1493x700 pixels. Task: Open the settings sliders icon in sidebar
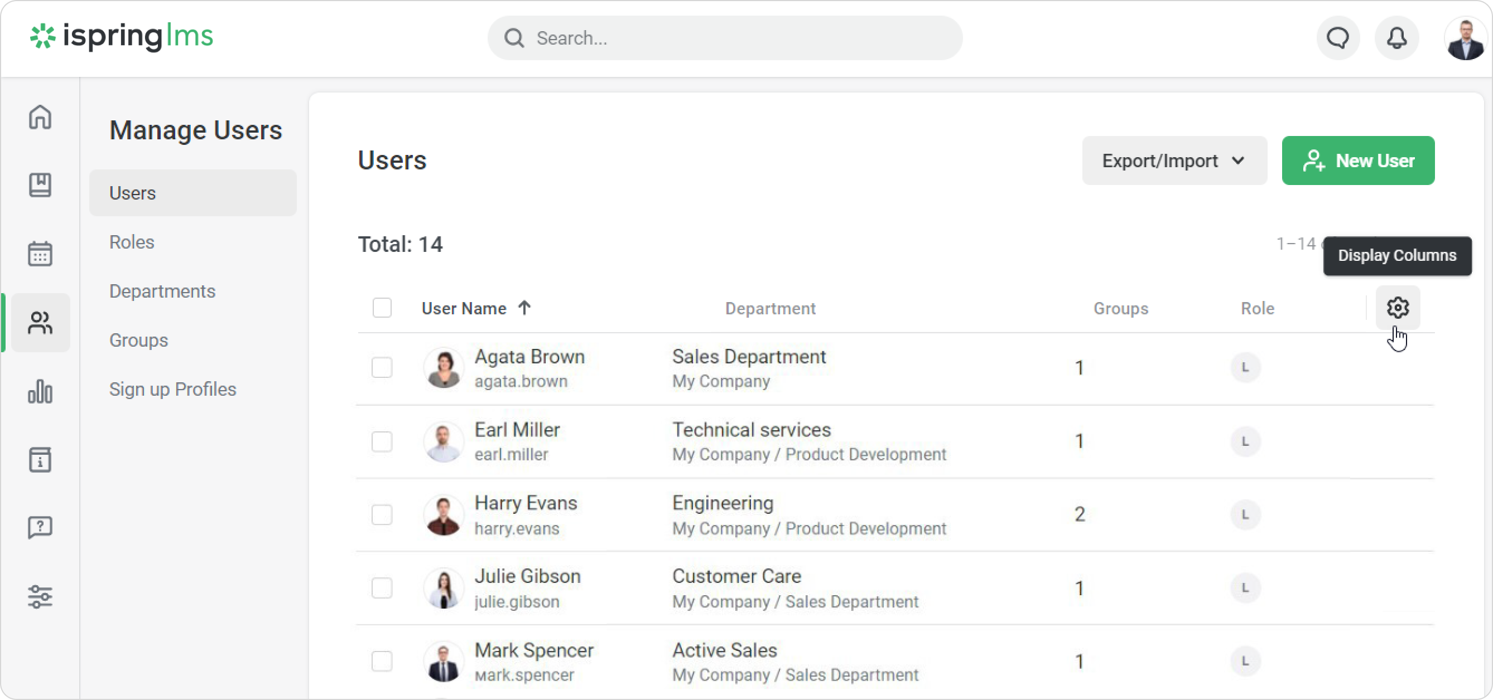[x=40, y=596]
